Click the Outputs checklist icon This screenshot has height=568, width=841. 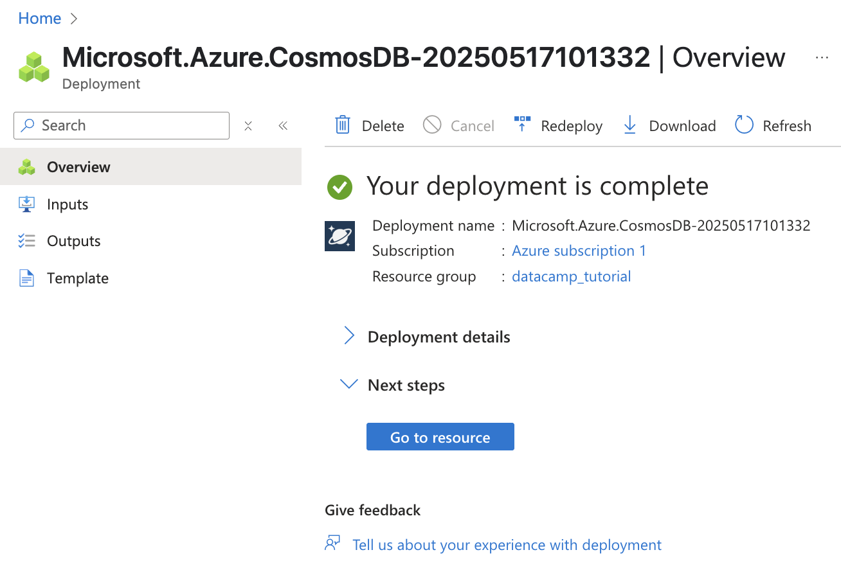(26, 241)
